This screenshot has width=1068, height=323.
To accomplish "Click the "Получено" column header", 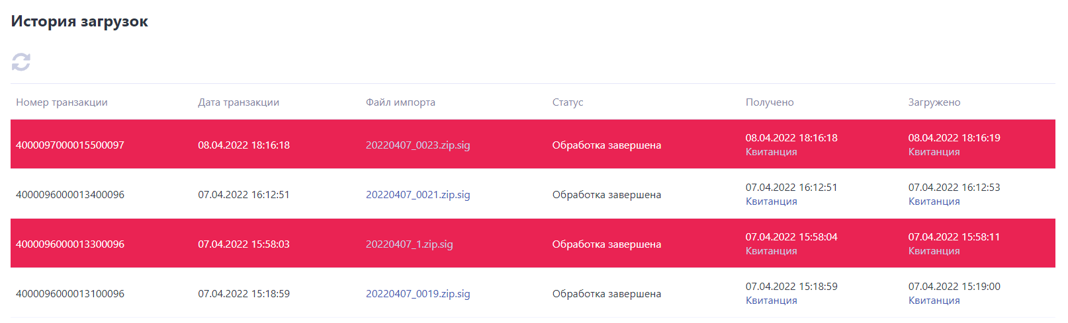I will 769,102.
